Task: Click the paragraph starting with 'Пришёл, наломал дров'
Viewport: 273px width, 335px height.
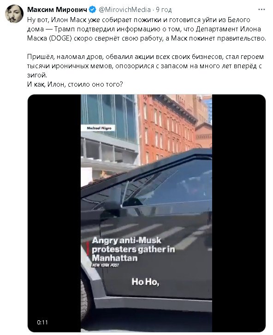Action: [145, 66]
